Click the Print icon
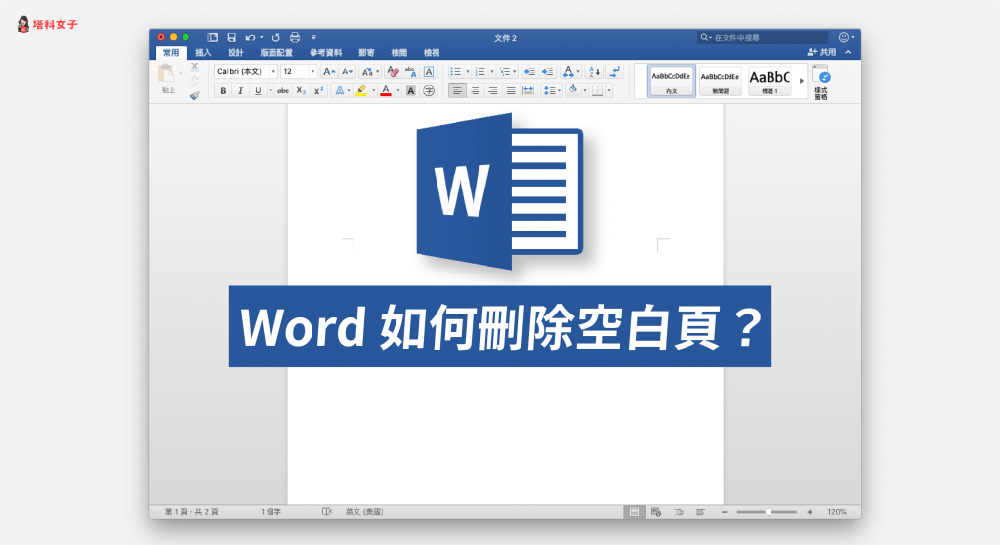This screenshot has width=1000, height=545. 295,38
